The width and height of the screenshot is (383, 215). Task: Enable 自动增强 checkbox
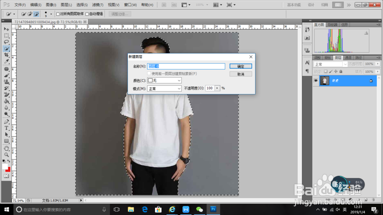[87, 14]
